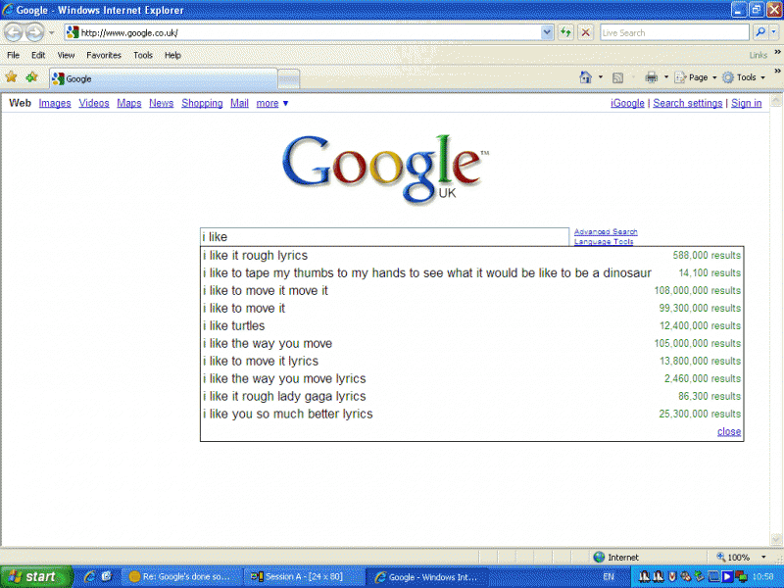Expand the zoom level dropdown arrow
Image resolution: width=784 pixels, height=588 pixels.
pos(763,557)
